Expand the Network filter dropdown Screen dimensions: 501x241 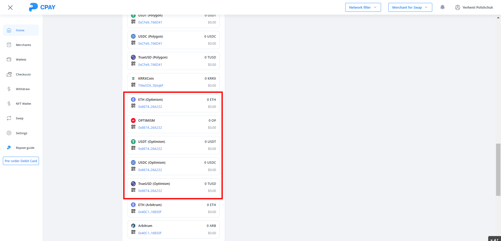363,7
